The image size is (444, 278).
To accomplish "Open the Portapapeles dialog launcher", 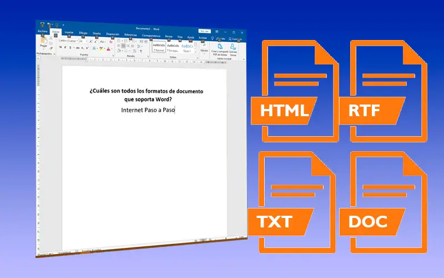I will 54,54.
